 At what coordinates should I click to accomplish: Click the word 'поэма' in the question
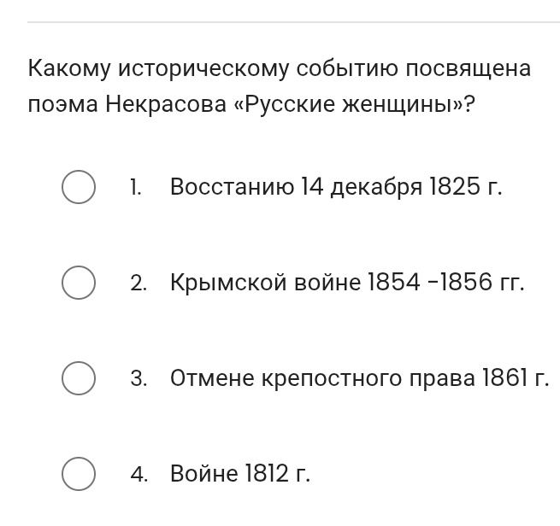(63, 106)
